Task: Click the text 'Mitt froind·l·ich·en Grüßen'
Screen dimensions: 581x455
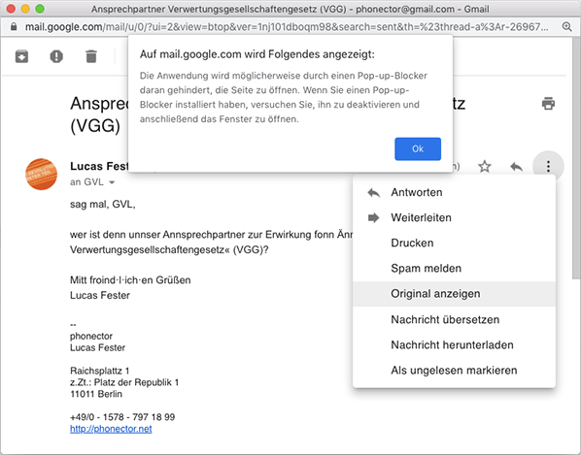Action: 130,280
